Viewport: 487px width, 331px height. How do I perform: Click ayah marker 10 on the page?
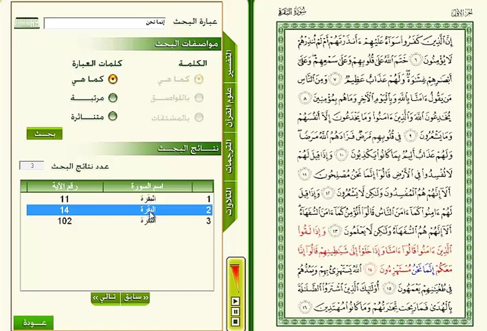click(340, 155)
